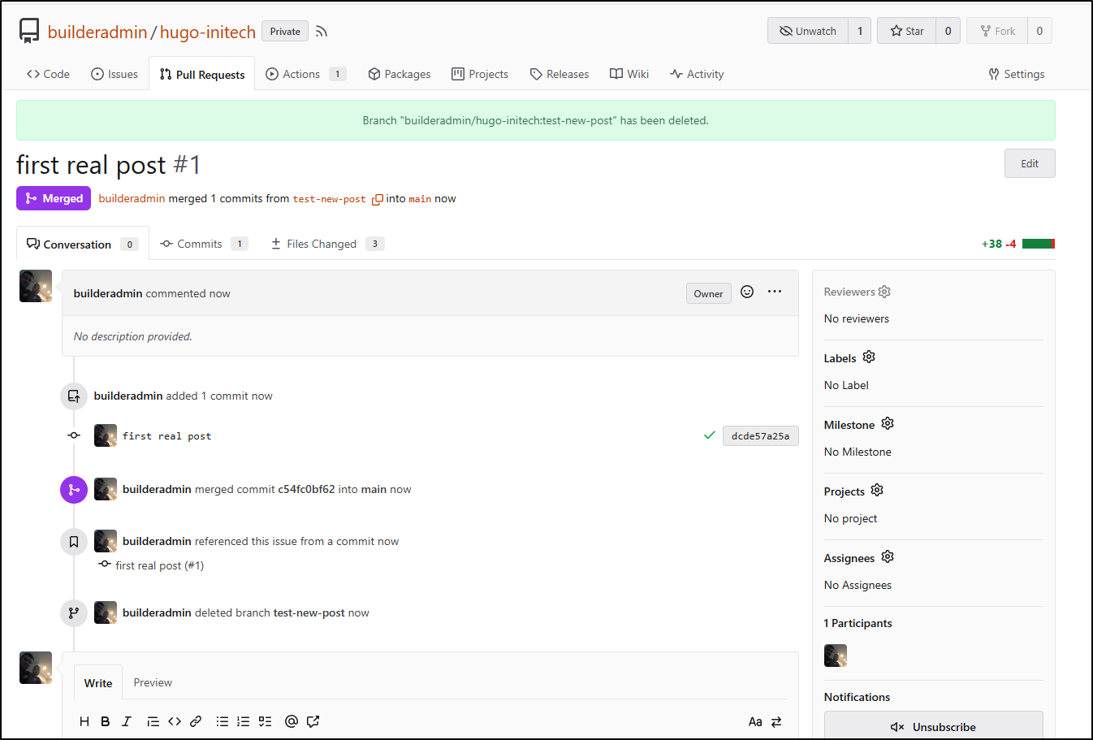Star the hugo-initech repository
The width and height of the screenshot is (1093, 740).
click(907, 31)
